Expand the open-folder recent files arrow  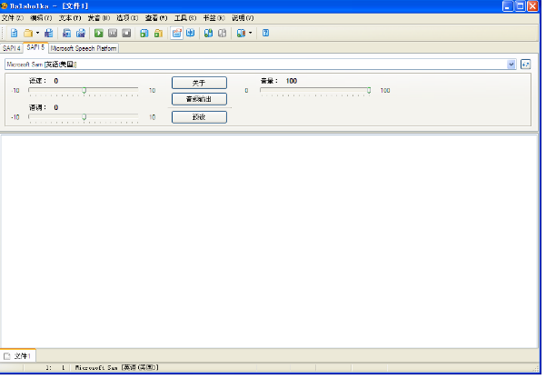(x=37, y=33)
